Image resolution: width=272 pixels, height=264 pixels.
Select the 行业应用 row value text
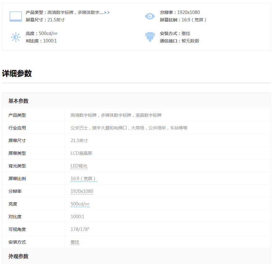[x=129, y=128]
